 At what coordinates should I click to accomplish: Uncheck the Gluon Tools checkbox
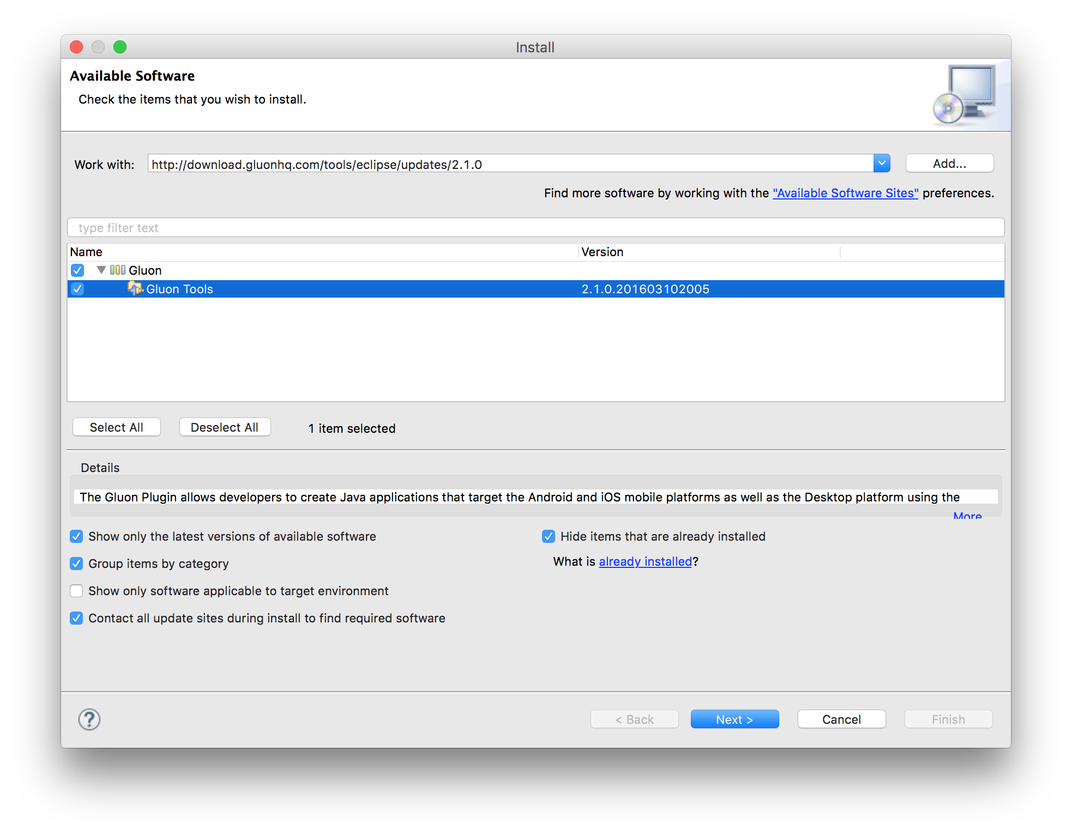click(77, 289)
